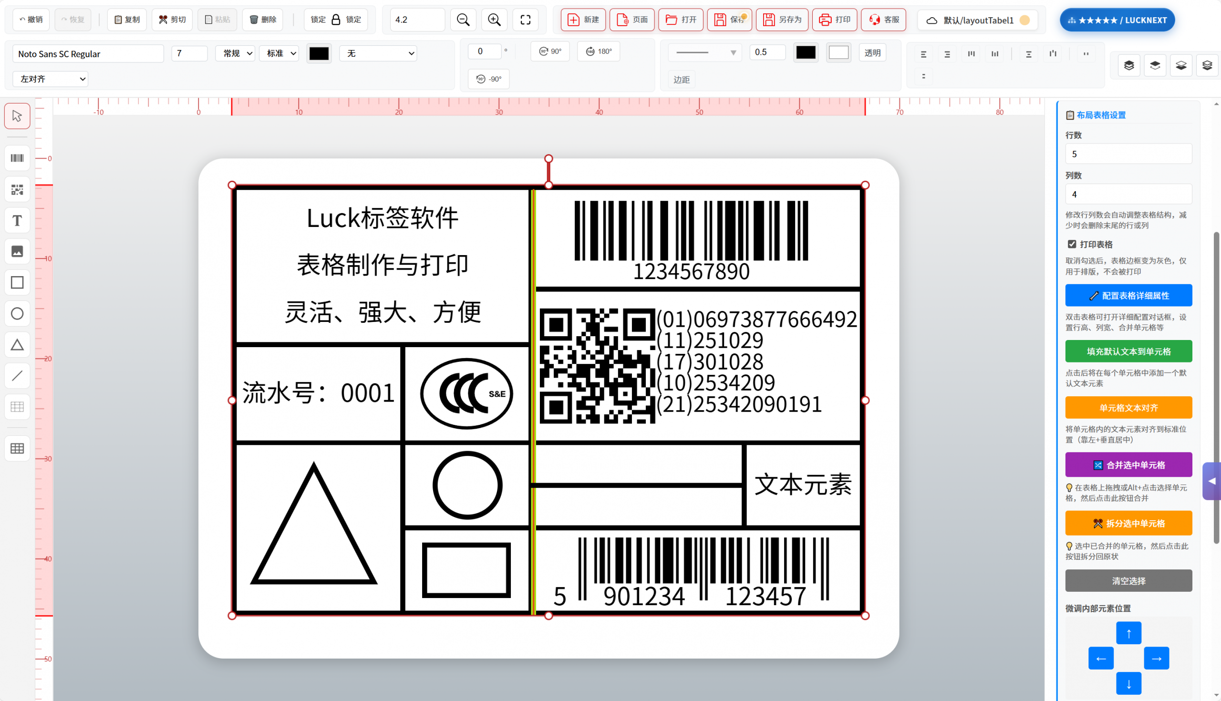1221x701 pixels.
Task: Select the circle shape tool
Action: 17,313
